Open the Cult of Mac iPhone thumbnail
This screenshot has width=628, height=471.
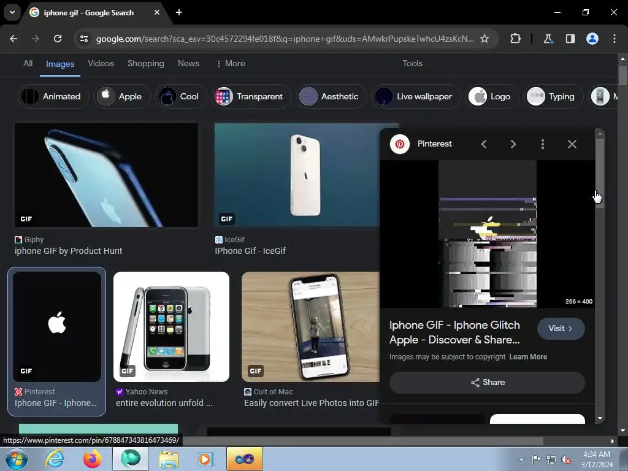(310, 326)
